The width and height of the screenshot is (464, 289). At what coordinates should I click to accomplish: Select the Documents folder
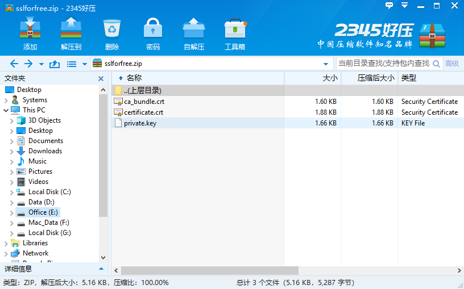(x=45, y=141)
